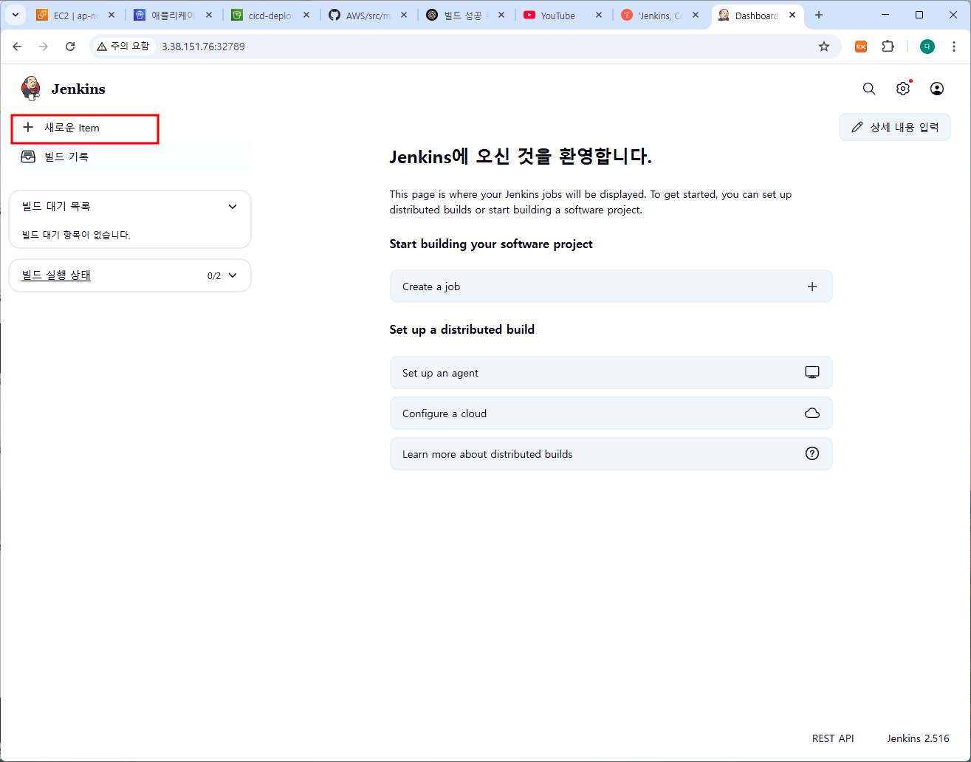Image resolution: width=971 pixels, height=762 pixels.
Task: Switch to the AWS/src GitHub tab
Action: point(368,16)
